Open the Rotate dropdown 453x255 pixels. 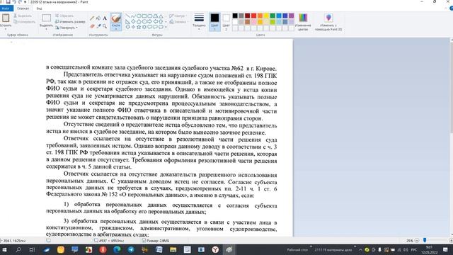(x=67, y=28)
